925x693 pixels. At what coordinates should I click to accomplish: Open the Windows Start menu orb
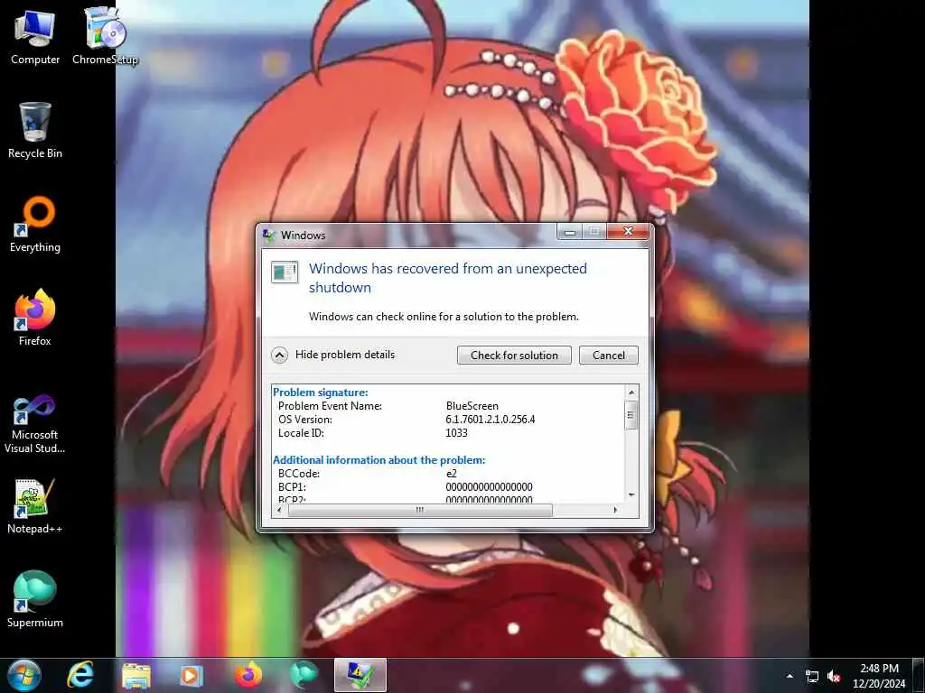24,675
